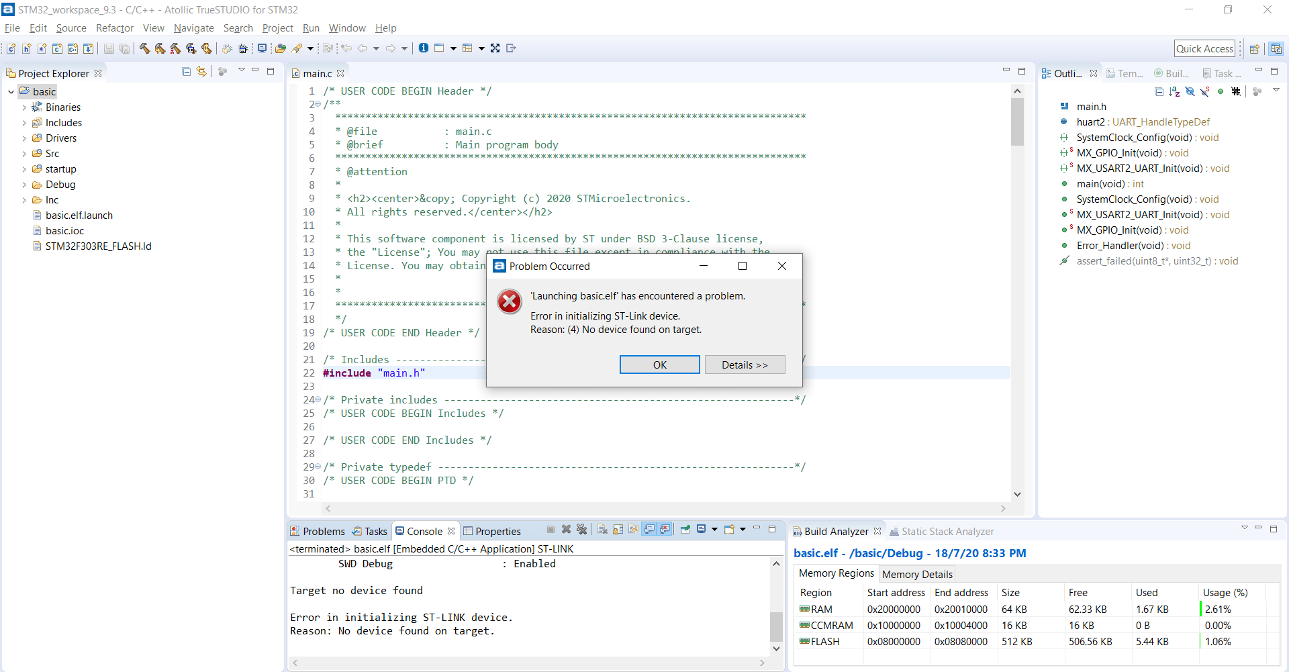The width and height of the screenshot is (1289, 672).
Task: Click Sort alphabetically icon in Outline
Action: point(1174,91)
